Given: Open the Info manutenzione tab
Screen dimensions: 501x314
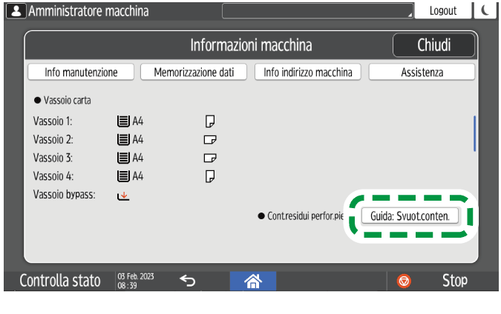Looking at the screenshot, I should tap(82, 72).
